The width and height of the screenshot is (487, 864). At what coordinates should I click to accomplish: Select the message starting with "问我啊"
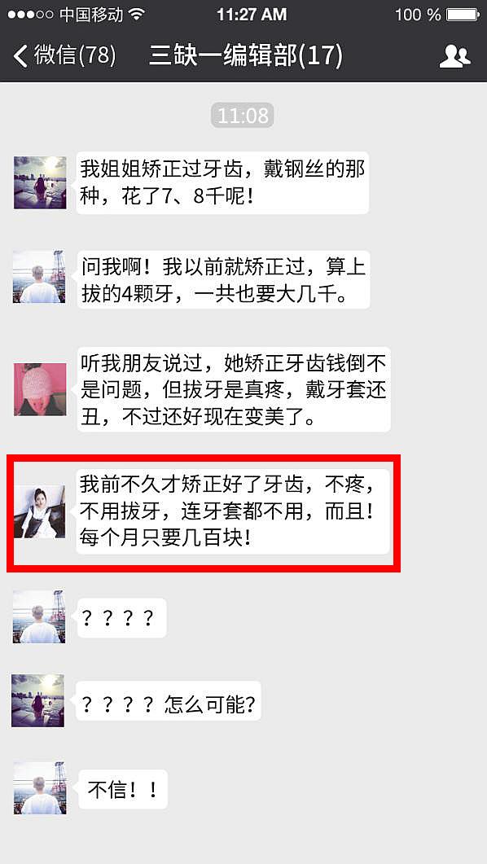[x=223, y=279]
